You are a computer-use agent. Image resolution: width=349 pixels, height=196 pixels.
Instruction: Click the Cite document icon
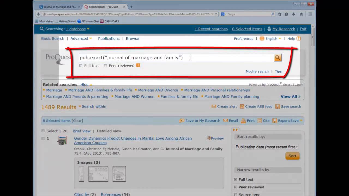[x=259, y=121]
